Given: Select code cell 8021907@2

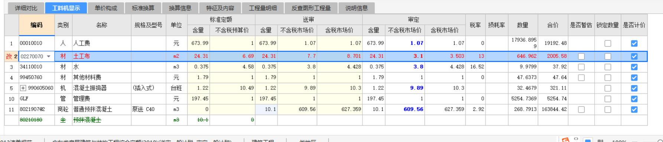Looking at the screenshot, I should pyautogui.click(x=36, y=109).
